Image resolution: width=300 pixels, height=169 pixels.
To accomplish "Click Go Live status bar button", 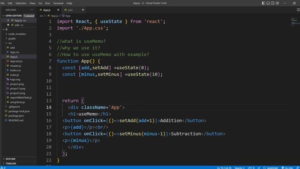I will [287, 168].
